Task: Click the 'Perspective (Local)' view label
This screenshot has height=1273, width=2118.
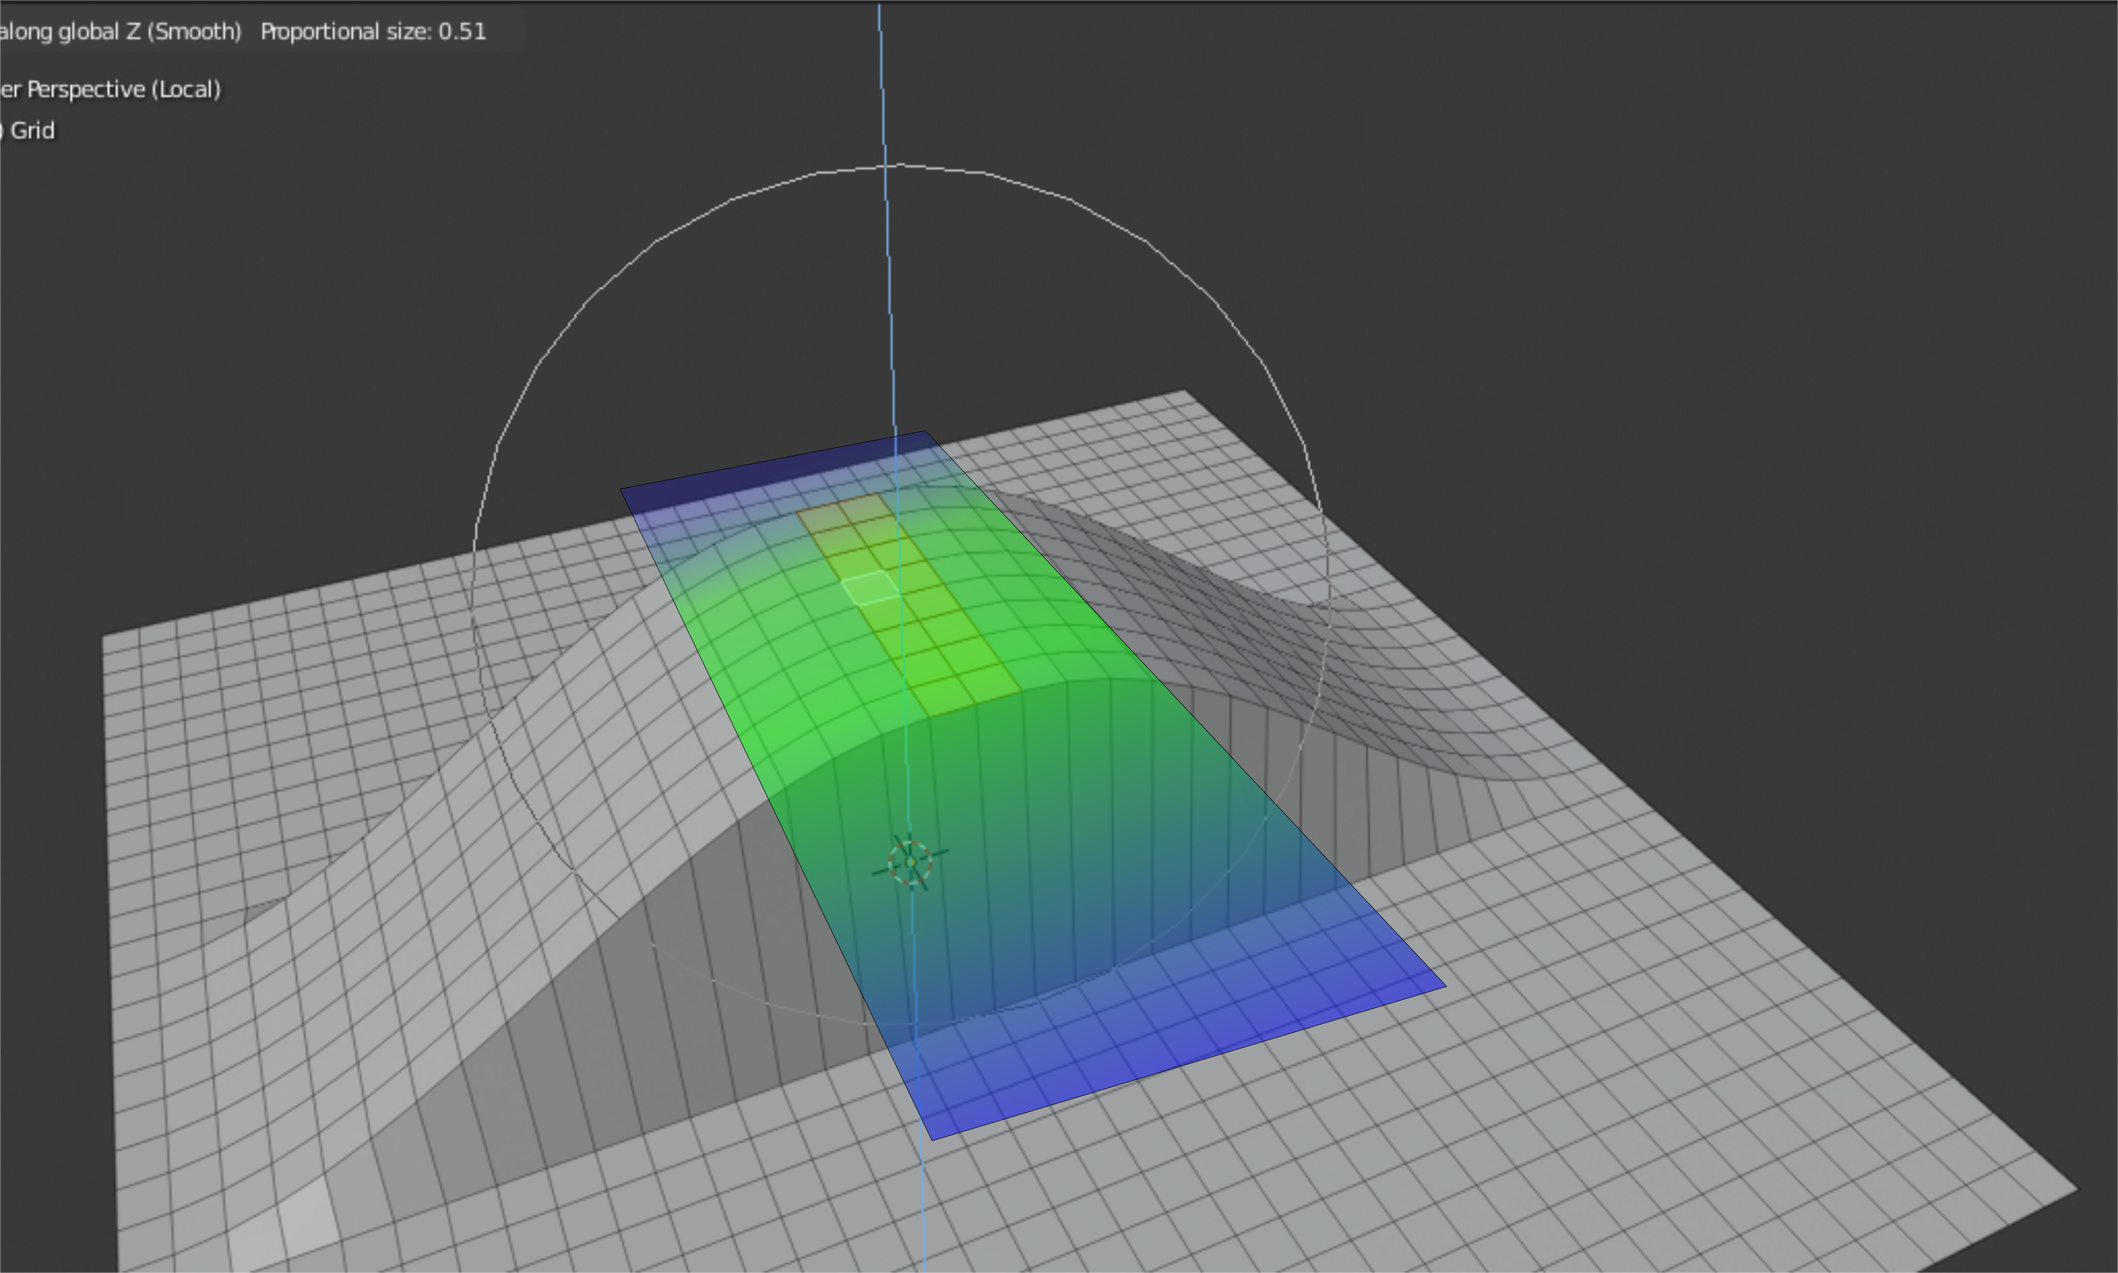Action: pyautogui.click(x=124, y=89)
